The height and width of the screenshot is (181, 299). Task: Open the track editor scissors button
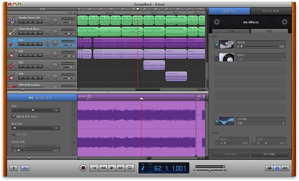pyautogui.click(x=25, y=168)
